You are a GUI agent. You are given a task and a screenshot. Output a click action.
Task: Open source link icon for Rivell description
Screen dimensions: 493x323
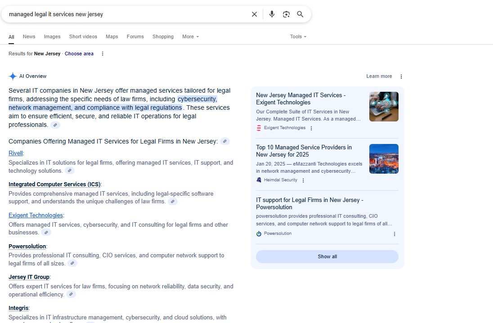click(70, 171)
